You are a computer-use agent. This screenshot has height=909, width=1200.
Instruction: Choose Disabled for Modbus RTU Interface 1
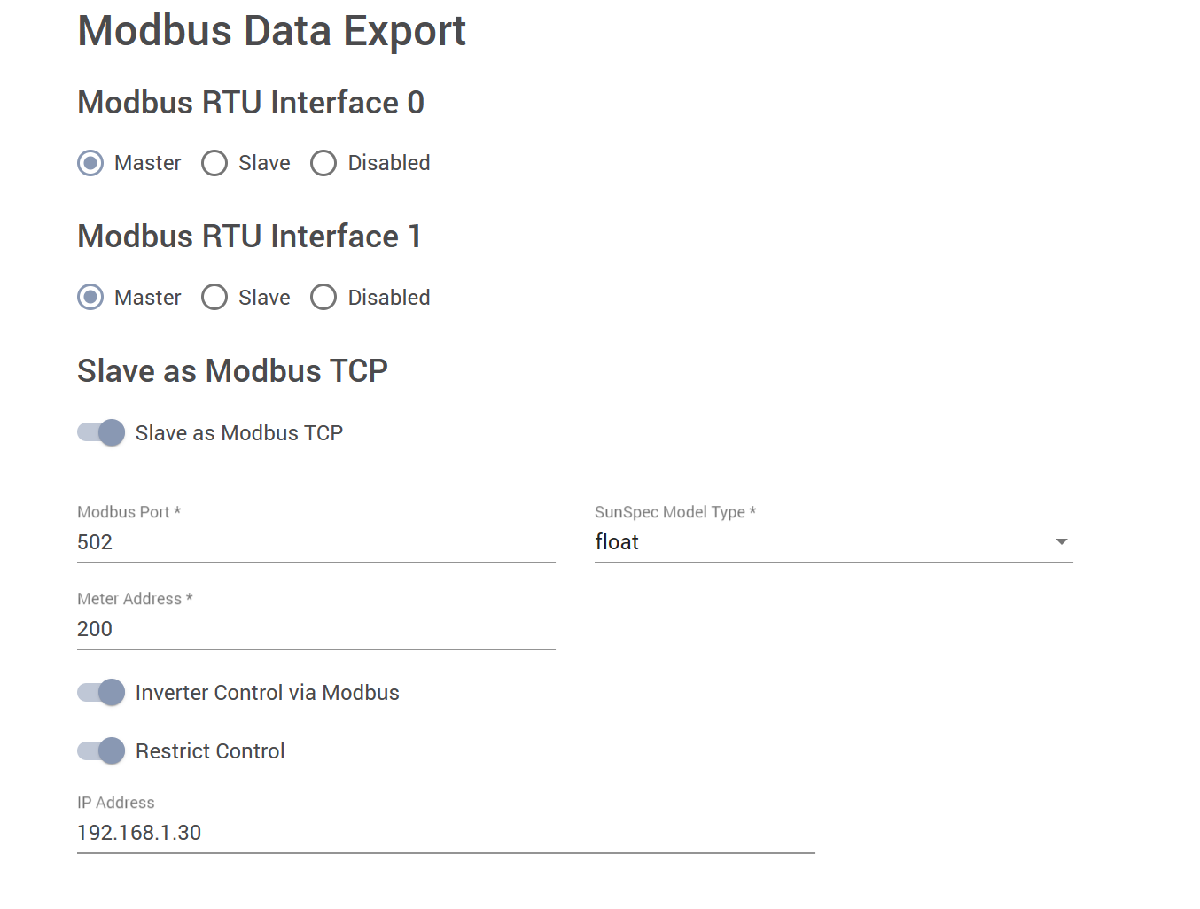pyautogui.click(x=323, y=298)
